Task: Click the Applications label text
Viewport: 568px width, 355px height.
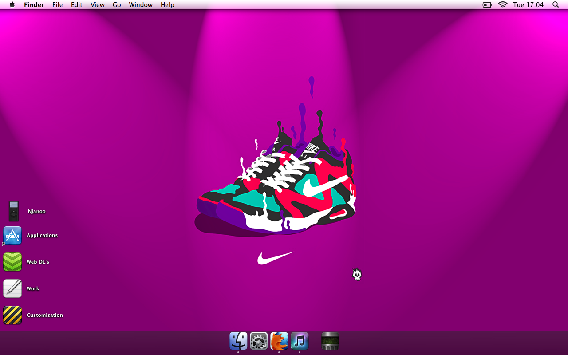Action: point(42,236)
